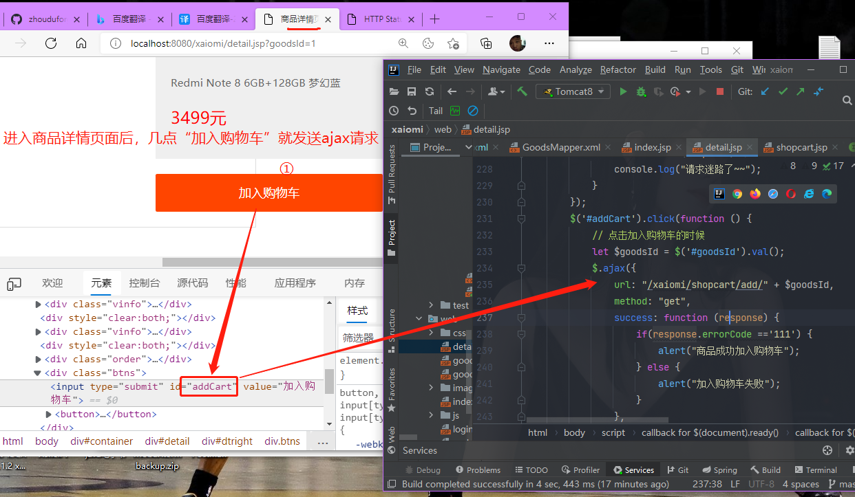Run Tomcat8 with the green play icon

coord(624,91)
